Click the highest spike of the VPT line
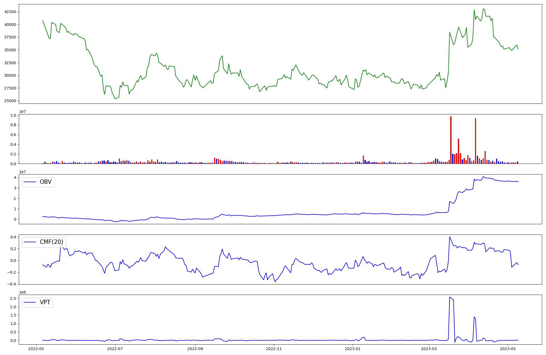The width and height of the screenshot is (546, 355). pyautogui.click(x=450, y=297)
